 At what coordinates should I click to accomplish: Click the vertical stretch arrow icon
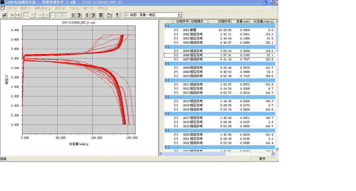coord(59,15)
